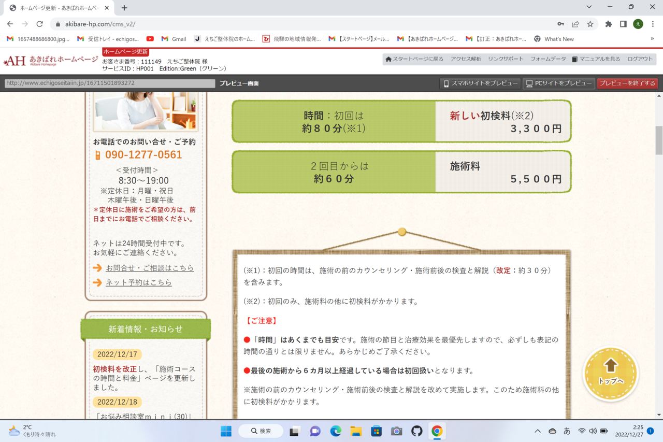Open the What's New bookmark
This screenshot has width=663, height=442.
tap(554, 39)
